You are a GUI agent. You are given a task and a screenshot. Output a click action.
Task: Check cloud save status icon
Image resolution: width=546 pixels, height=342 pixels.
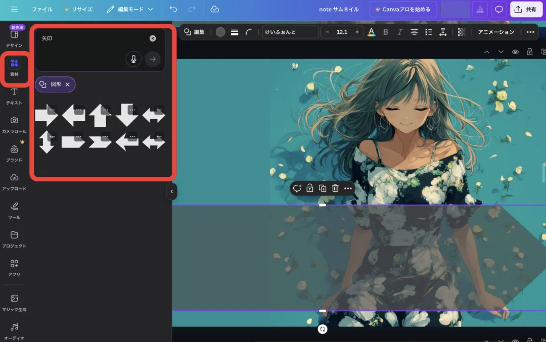click(215, 10)
